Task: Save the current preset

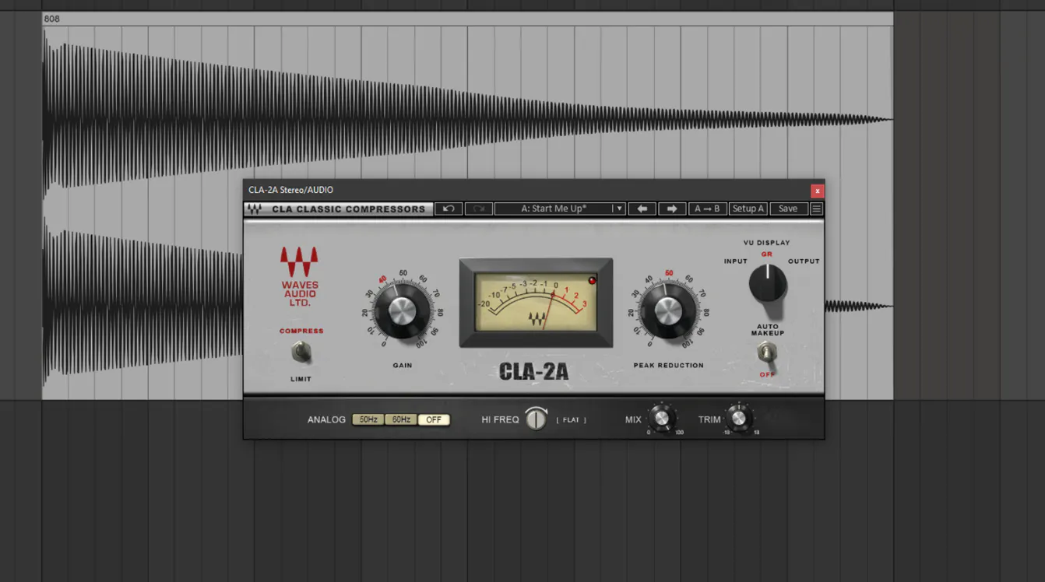Action: click(788, 209)
